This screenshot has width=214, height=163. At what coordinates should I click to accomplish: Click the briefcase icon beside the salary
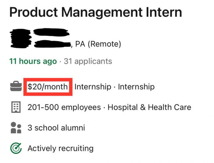(x=16, y=87)
